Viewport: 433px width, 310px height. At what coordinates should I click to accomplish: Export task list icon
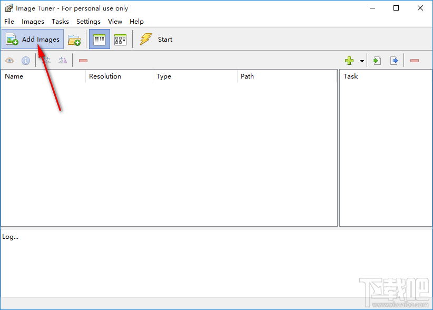tap(394, 61)
